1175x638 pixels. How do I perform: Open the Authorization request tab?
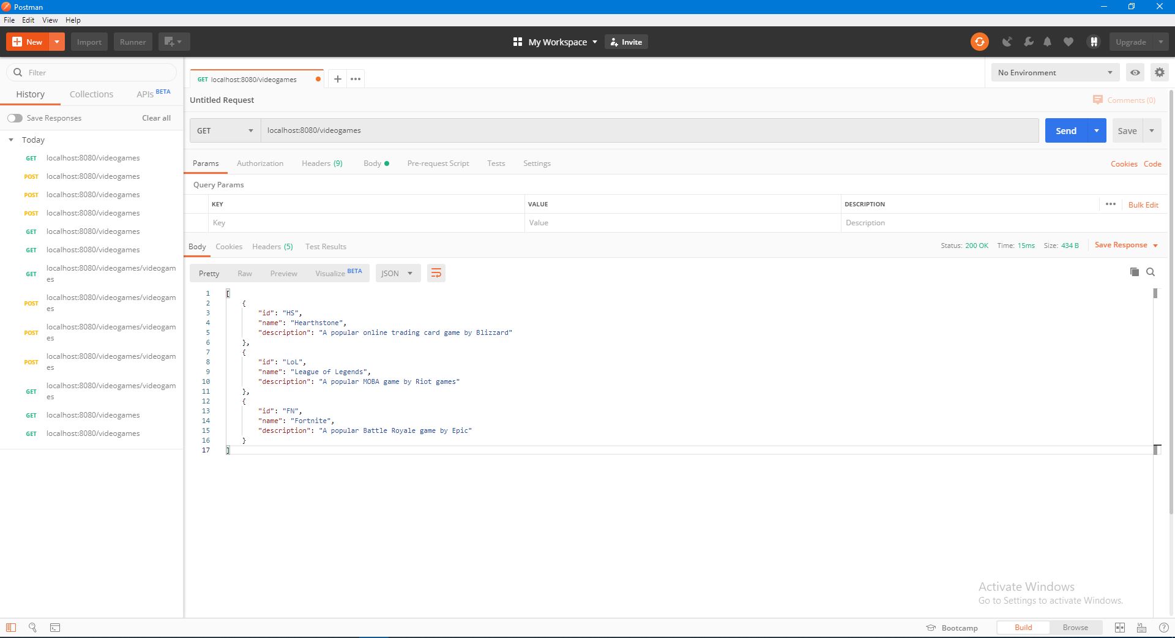pos(260,163)
